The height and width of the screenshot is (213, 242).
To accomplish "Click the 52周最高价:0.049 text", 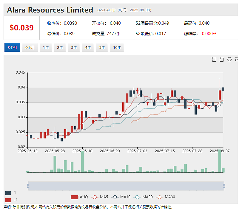I will click(152, 23).
